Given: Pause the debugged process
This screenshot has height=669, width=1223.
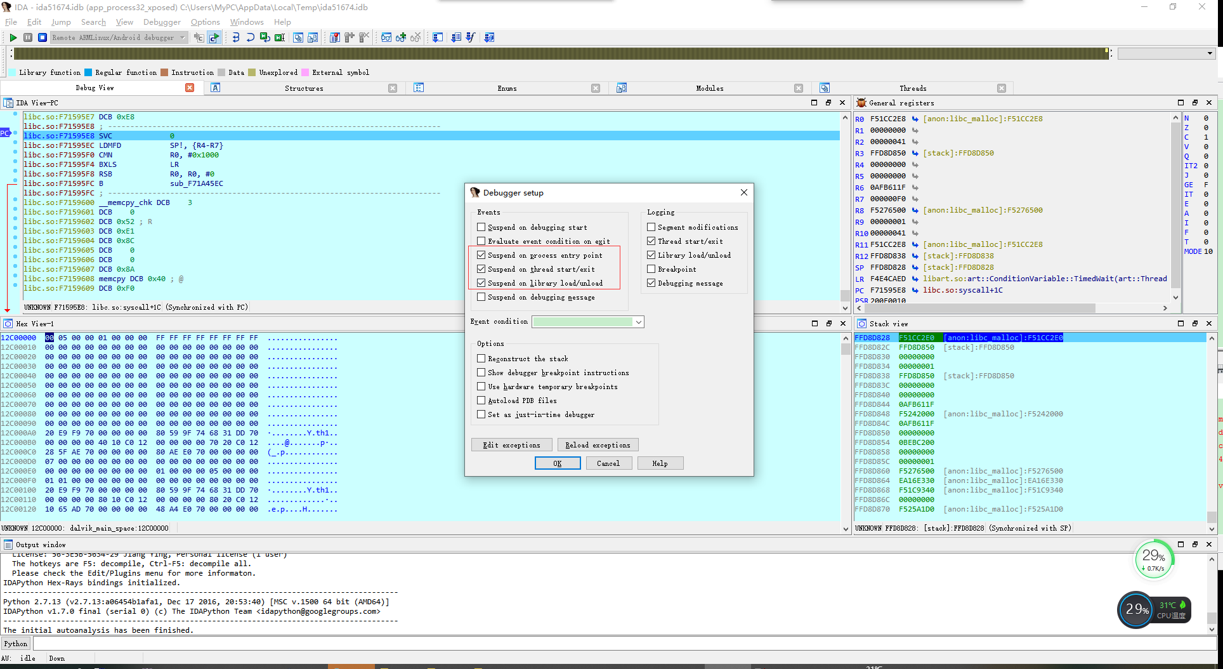Looking at the screenshot, I should pyautogui.click(x=27, y=37).
